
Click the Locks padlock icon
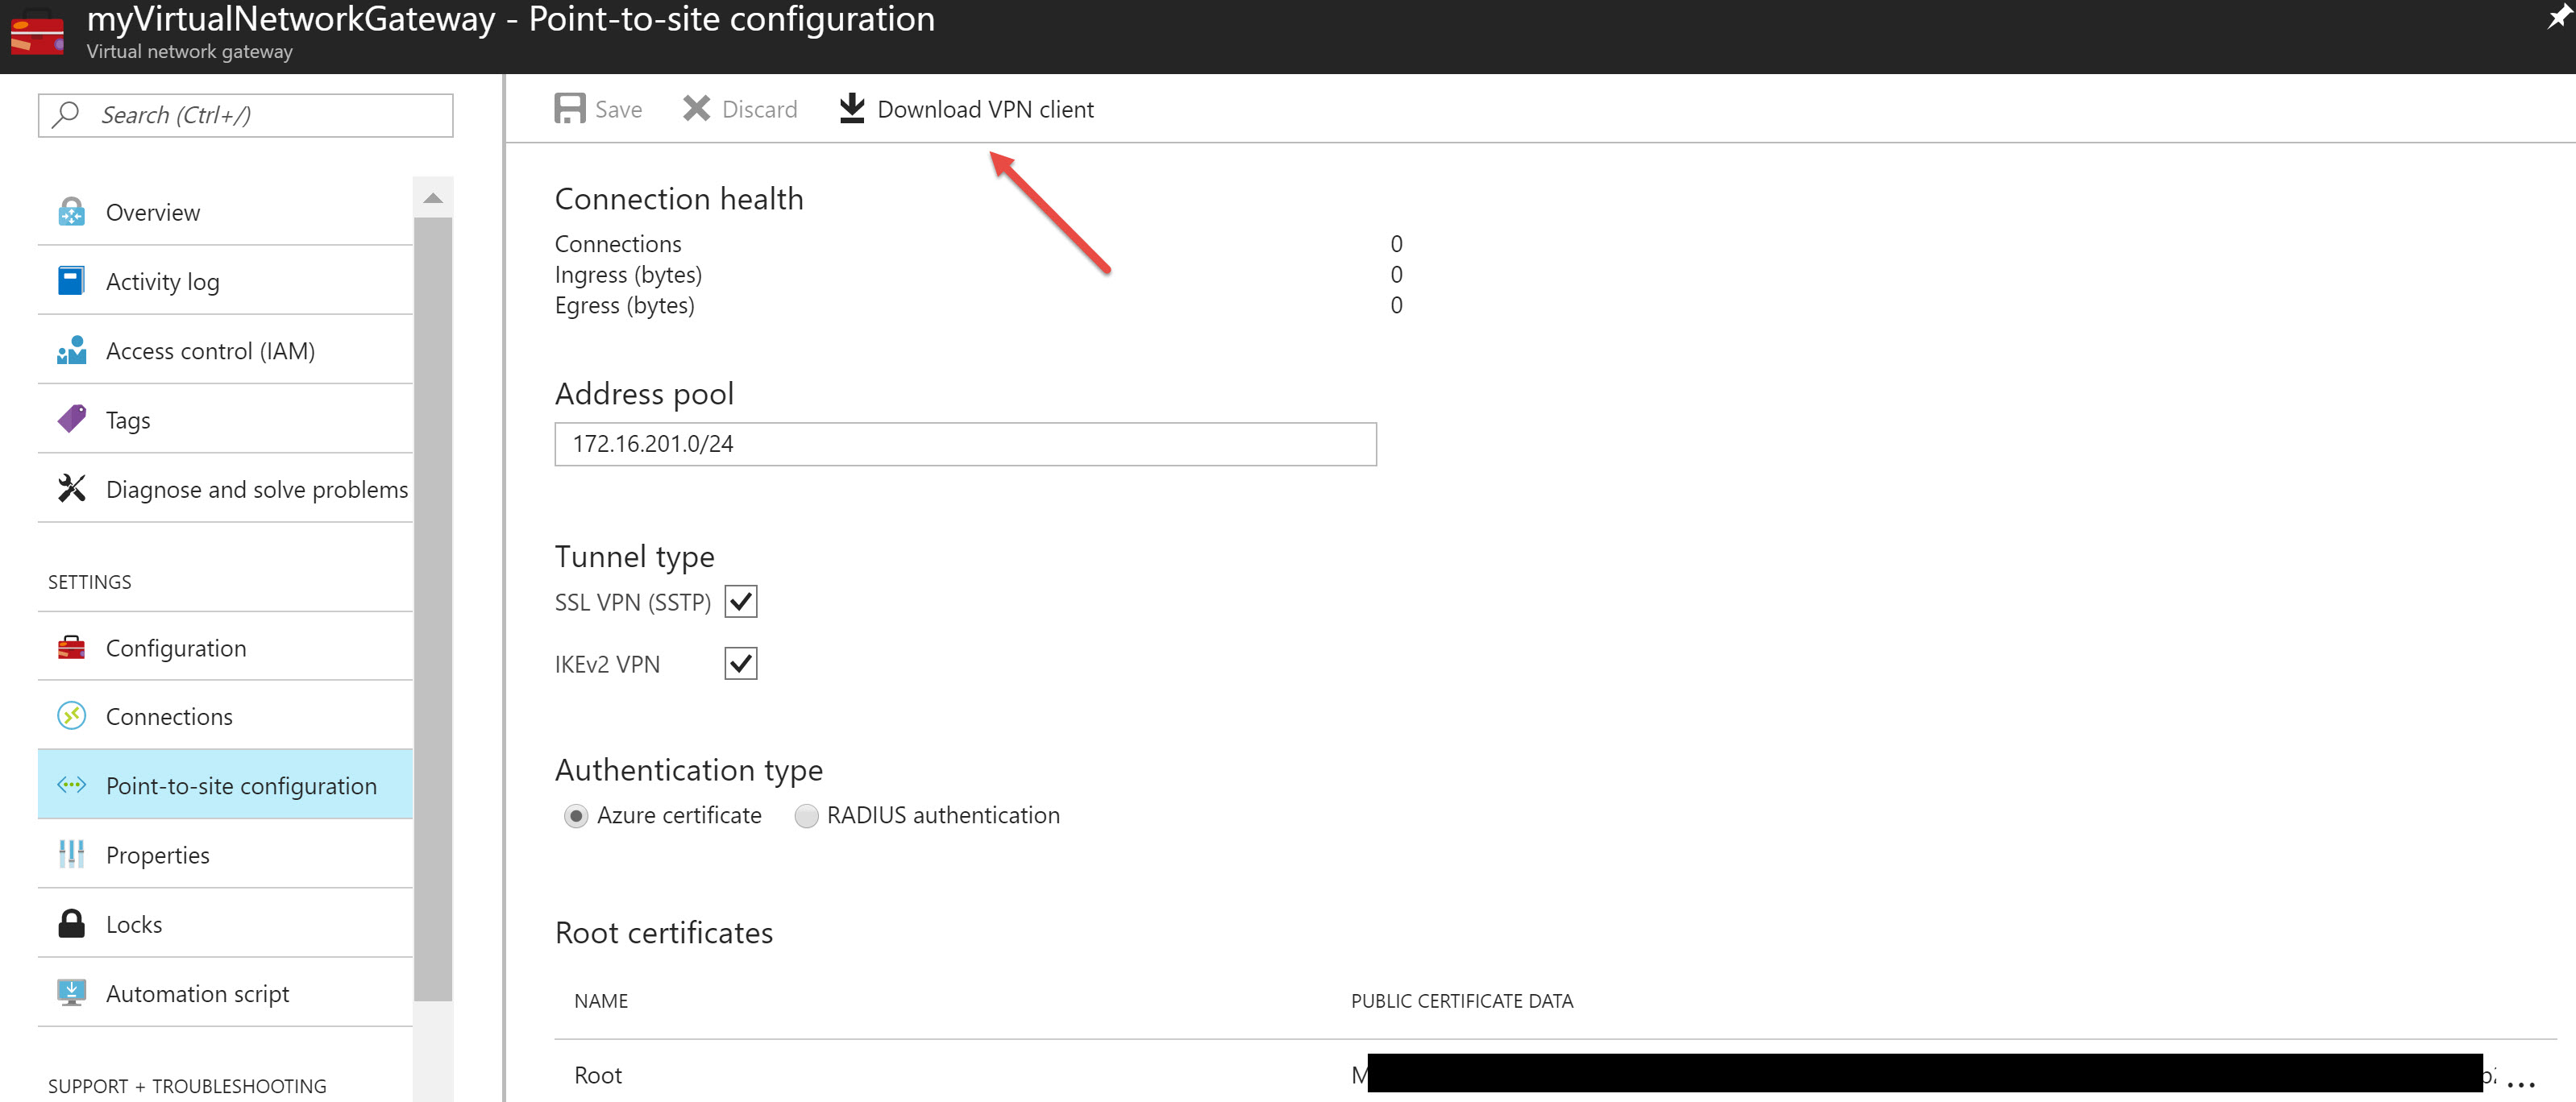tap(72, 923)
